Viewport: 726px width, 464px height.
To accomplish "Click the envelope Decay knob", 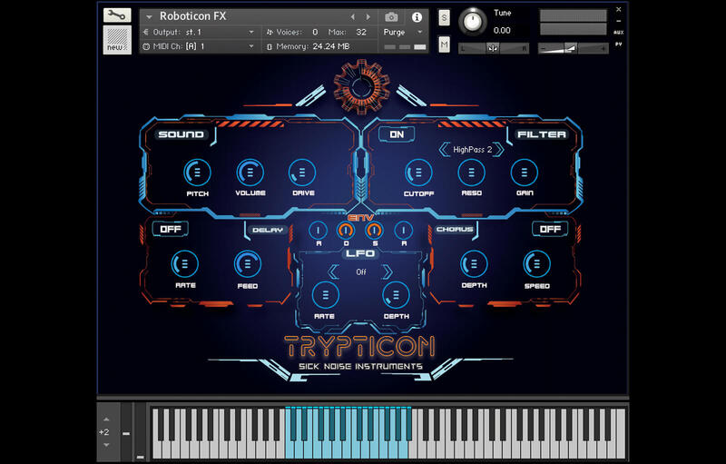I will 347,232.
